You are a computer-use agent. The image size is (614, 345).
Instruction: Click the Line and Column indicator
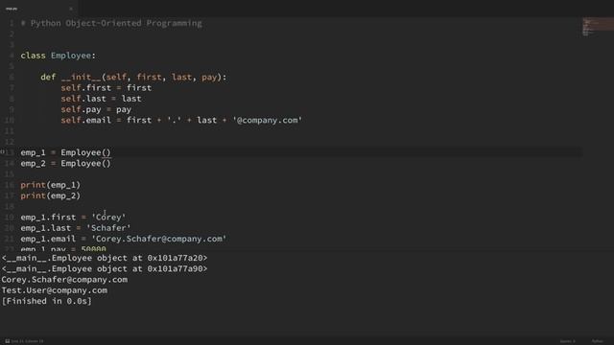coord(28,341)
